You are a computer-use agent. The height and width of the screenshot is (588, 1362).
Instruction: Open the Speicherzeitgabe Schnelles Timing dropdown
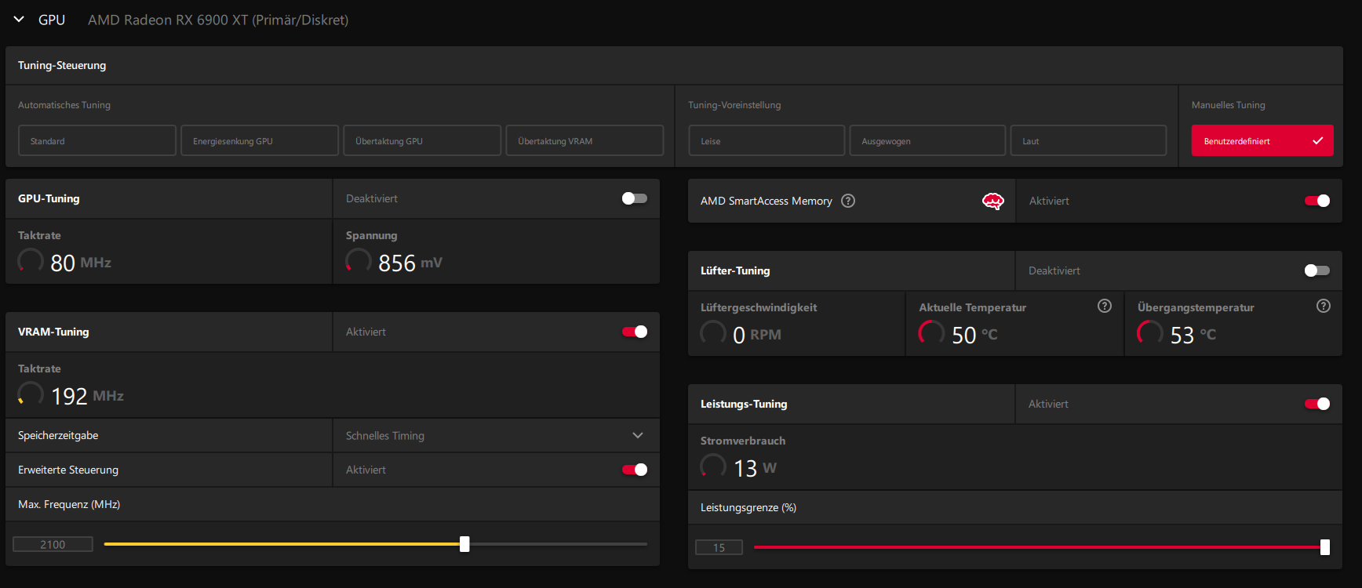tap(496, 435)
